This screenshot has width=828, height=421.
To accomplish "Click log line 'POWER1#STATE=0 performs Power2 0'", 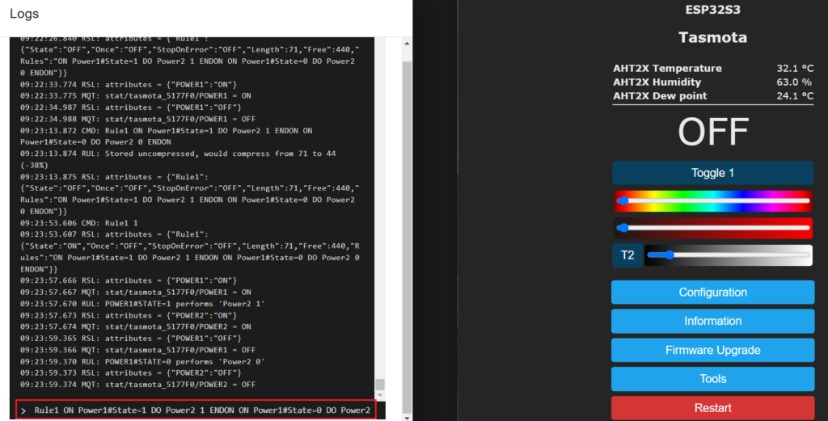I will coord(142,362).
